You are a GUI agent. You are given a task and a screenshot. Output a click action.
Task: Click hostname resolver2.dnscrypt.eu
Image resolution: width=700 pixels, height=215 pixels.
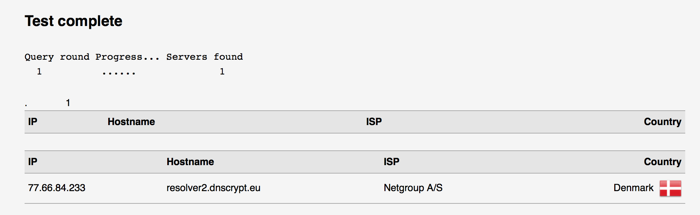tap(213, 188)
